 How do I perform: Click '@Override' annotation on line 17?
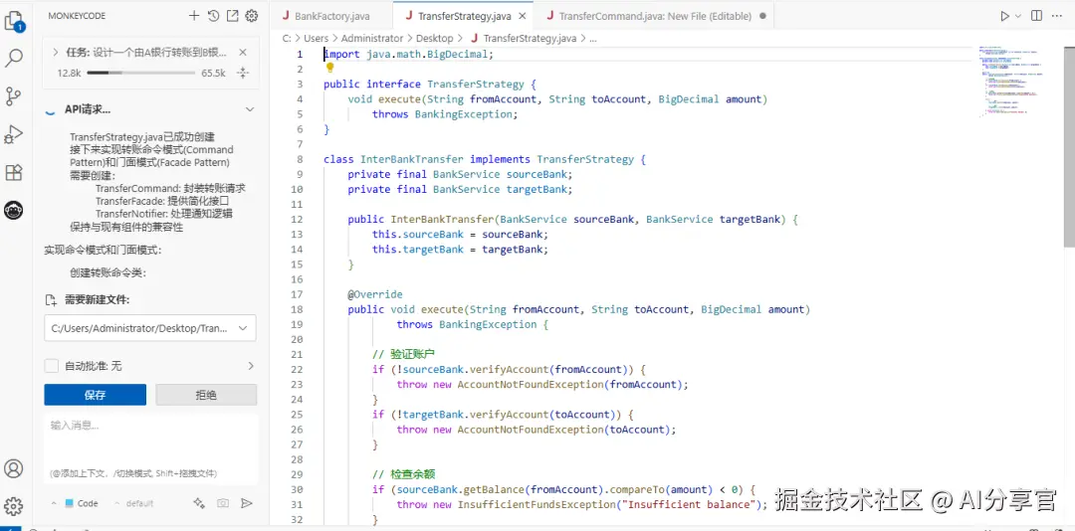coord(375,294)
